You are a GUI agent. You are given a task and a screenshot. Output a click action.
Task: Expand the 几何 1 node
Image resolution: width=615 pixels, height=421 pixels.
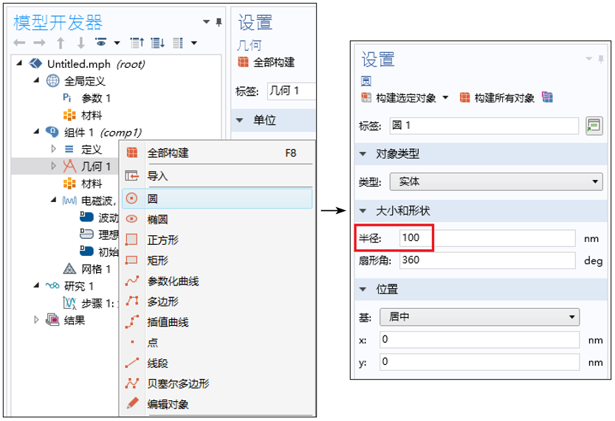pyautogui.click(x=54, y=166)
